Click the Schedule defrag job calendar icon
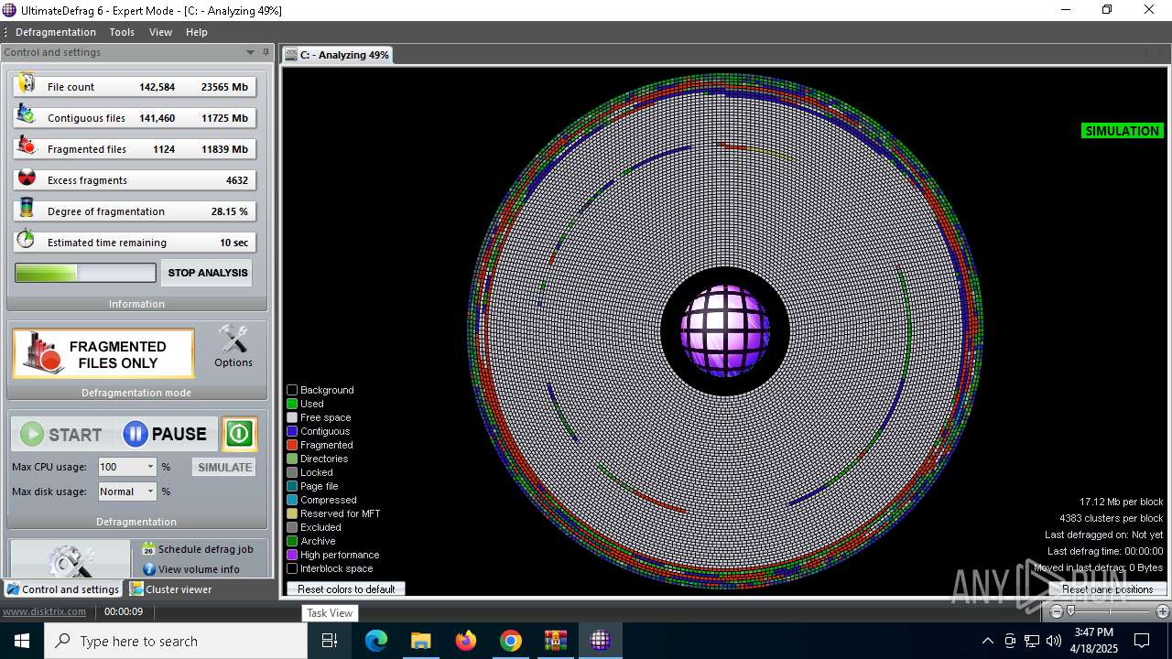The image size is (1172, 659). (148, 549)
